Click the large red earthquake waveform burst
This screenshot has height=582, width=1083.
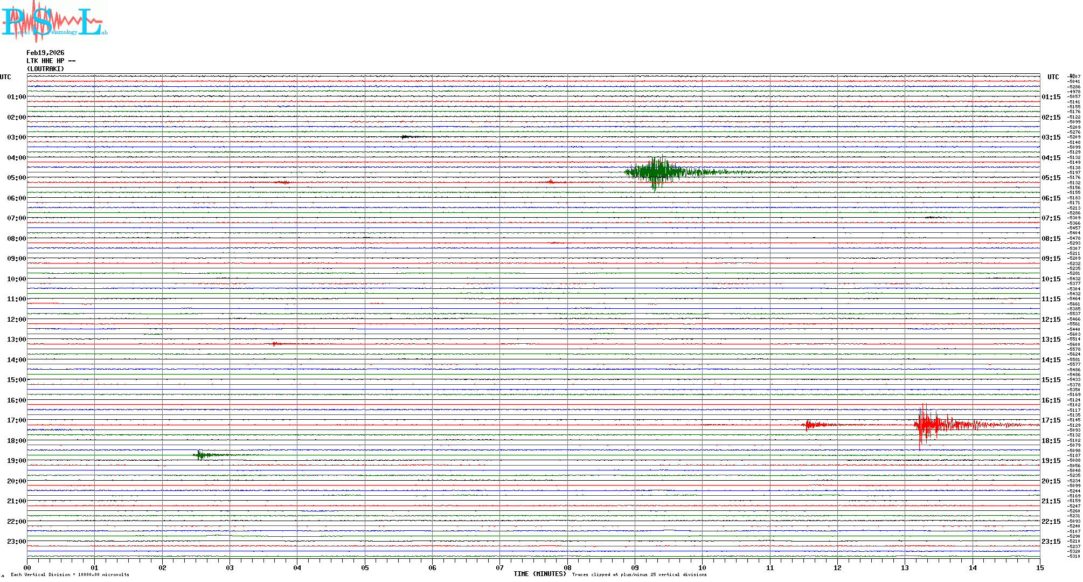928,425
